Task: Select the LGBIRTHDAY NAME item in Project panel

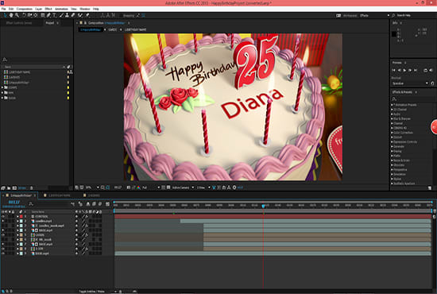Action: click(x=20, y=72)
